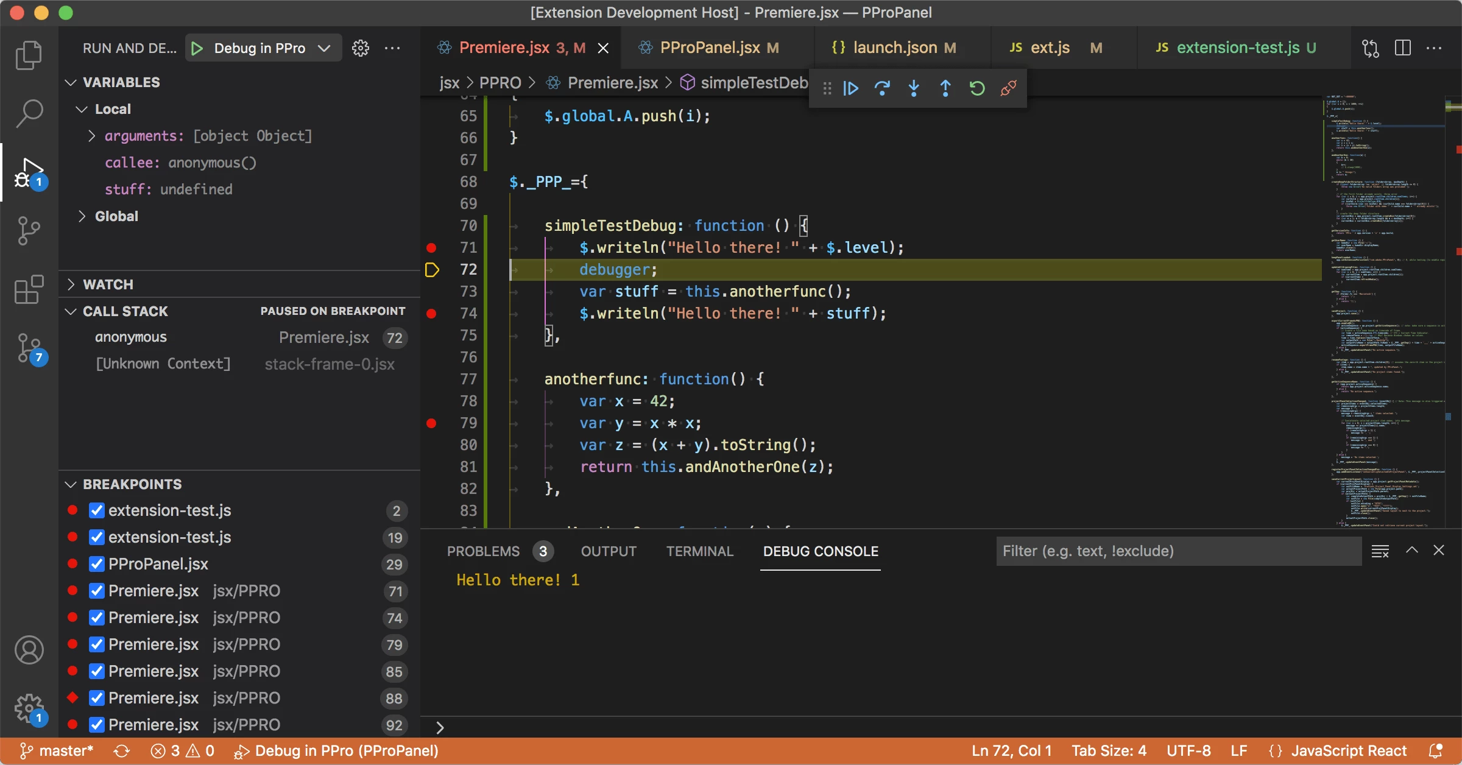Open the Extensions sidebar view

coord(29,289)
